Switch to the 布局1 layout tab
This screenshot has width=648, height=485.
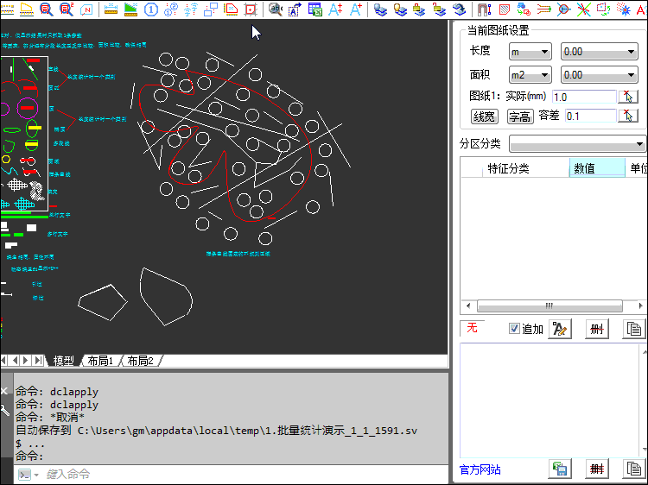100,361
